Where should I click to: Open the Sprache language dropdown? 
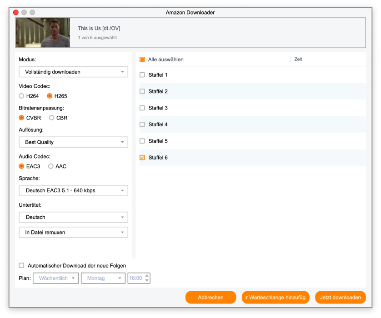pos(73,191)
